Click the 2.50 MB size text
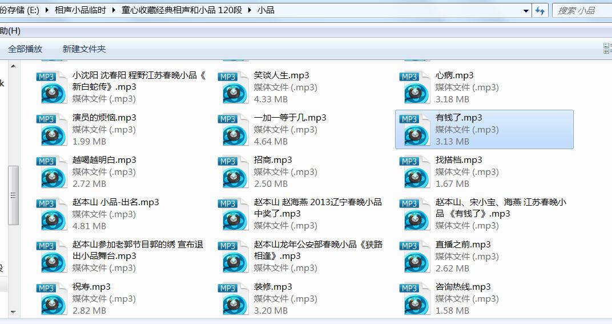This screenshot has height=324, width=612. [x=271, y=183]
